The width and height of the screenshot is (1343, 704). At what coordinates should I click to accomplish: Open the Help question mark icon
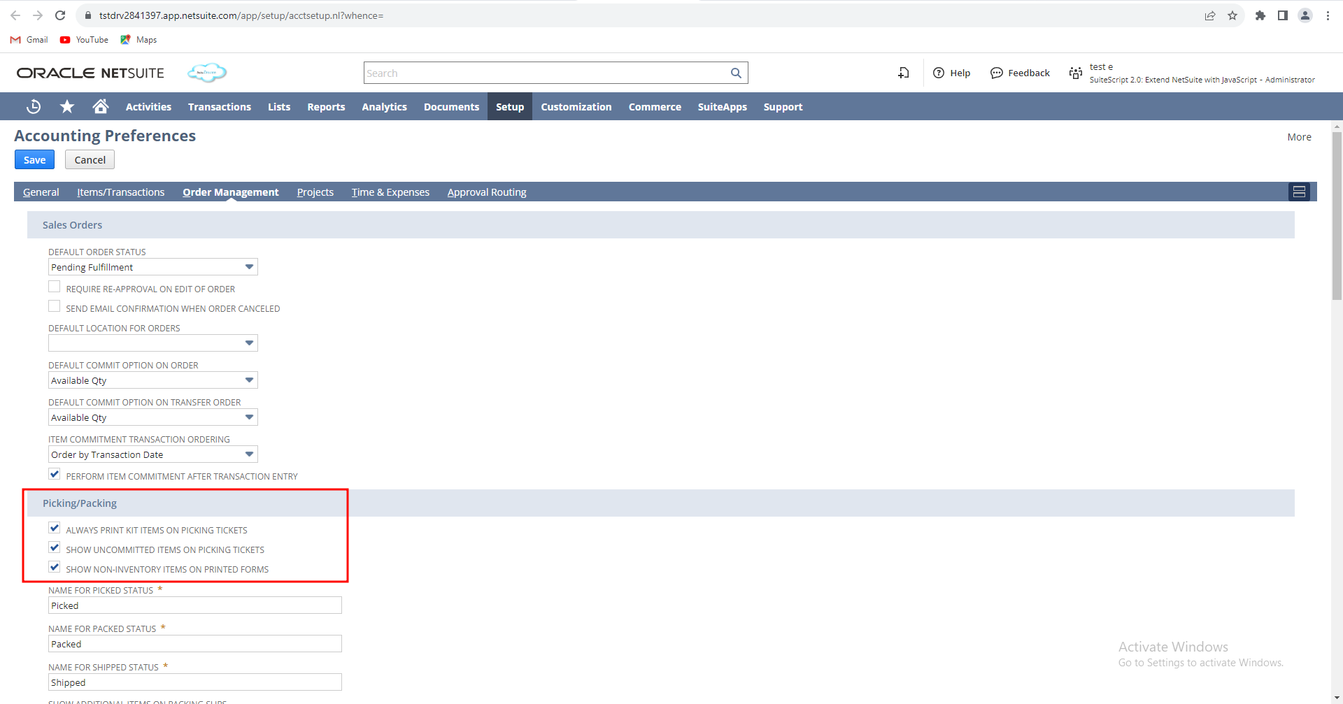939,73
